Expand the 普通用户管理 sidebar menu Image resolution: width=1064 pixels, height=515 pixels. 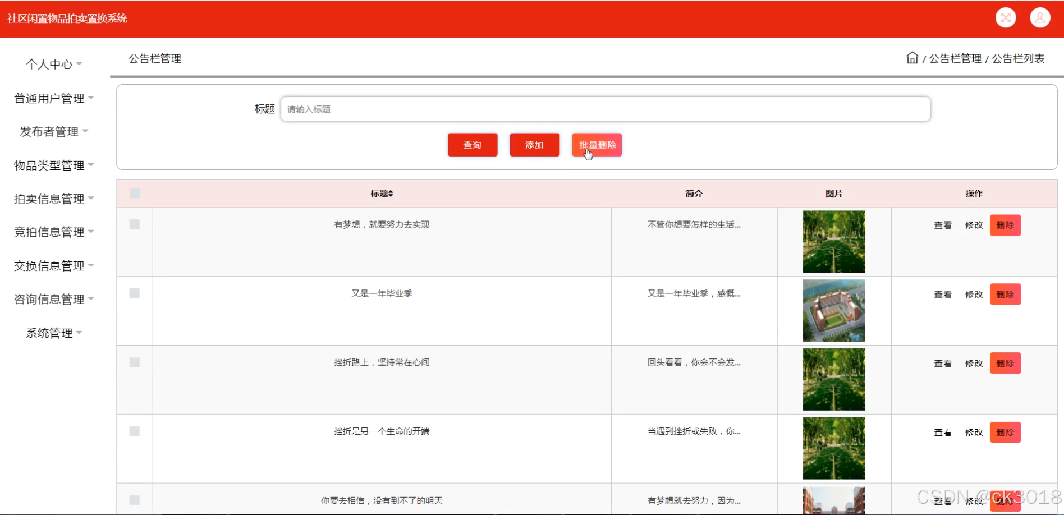[x=54, y=98]
